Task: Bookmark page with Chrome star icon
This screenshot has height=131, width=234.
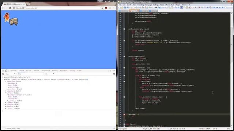Action: 102,8
